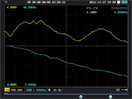This screenshot has height=99, width=132.
Task: Open the 10.0s timebase field
Action: pos(56,90)
